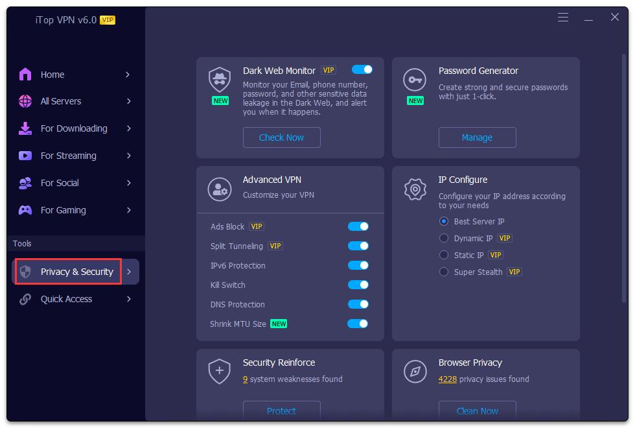The image size is (635, 428).
Task: Click the Manage button for passwords
Action: coord(477,137)
